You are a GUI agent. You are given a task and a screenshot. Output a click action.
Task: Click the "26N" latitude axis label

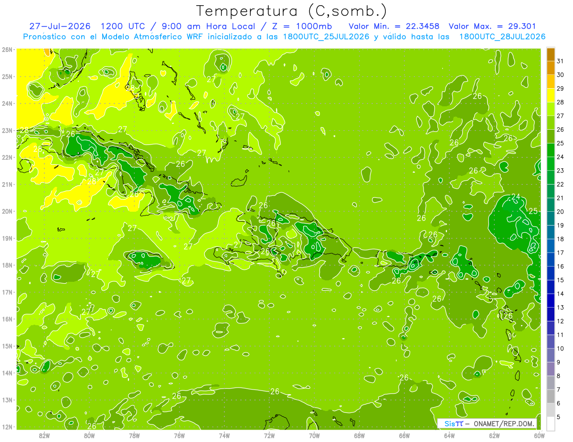[x=7, y=50]
